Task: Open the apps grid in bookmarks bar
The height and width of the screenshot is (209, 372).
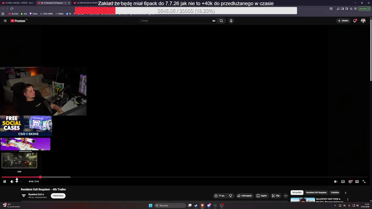Action: [x=3, y=14]
